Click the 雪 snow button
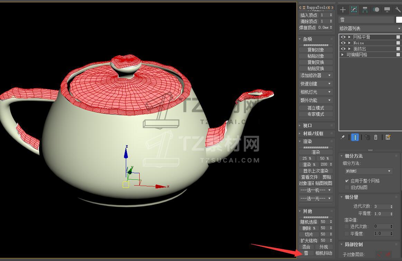Image resolution: width=402 pixels, height=261 pixels. [x=306, y=253]
